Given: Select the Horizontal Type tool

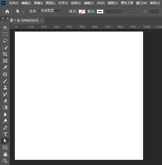Looking at the screenshot, I should point(5,134).
